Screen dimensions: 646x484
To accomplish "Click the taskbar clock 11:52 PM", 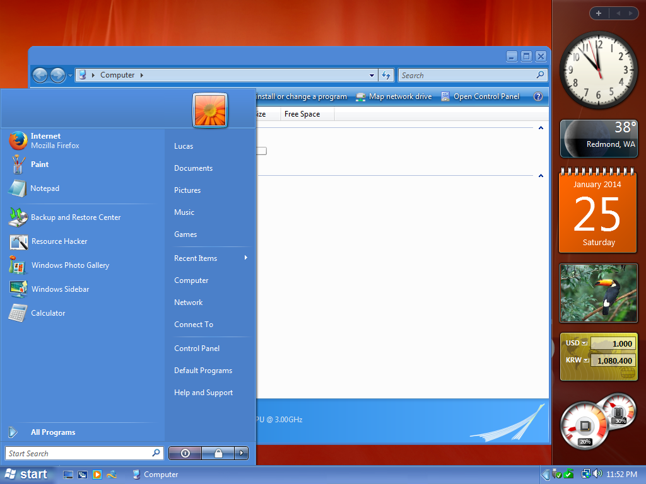I will (x=621, y=475).
